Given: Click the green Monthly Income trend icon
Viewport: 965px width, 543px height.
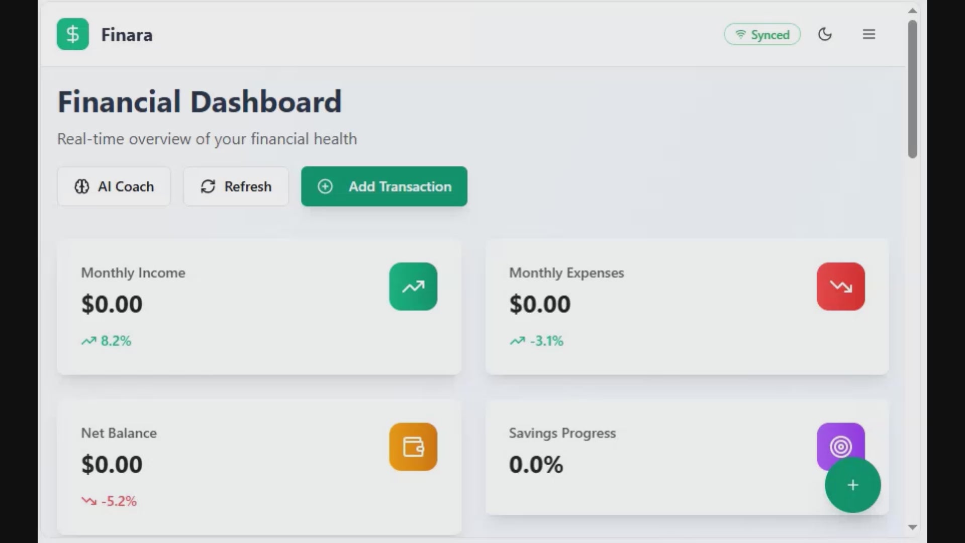Looking at the screenshot, I should 413,287.
